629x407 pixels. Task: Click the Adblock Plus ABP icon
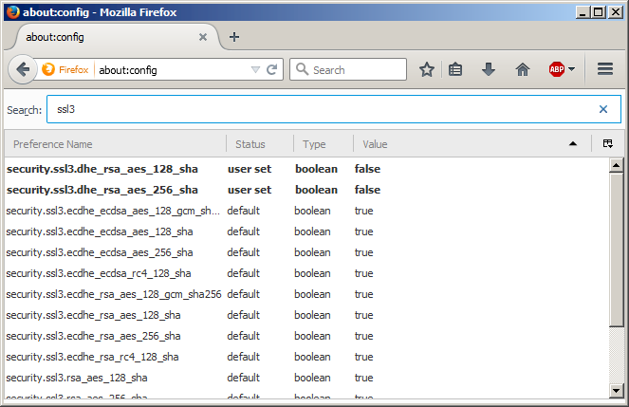tap(557, 70)
